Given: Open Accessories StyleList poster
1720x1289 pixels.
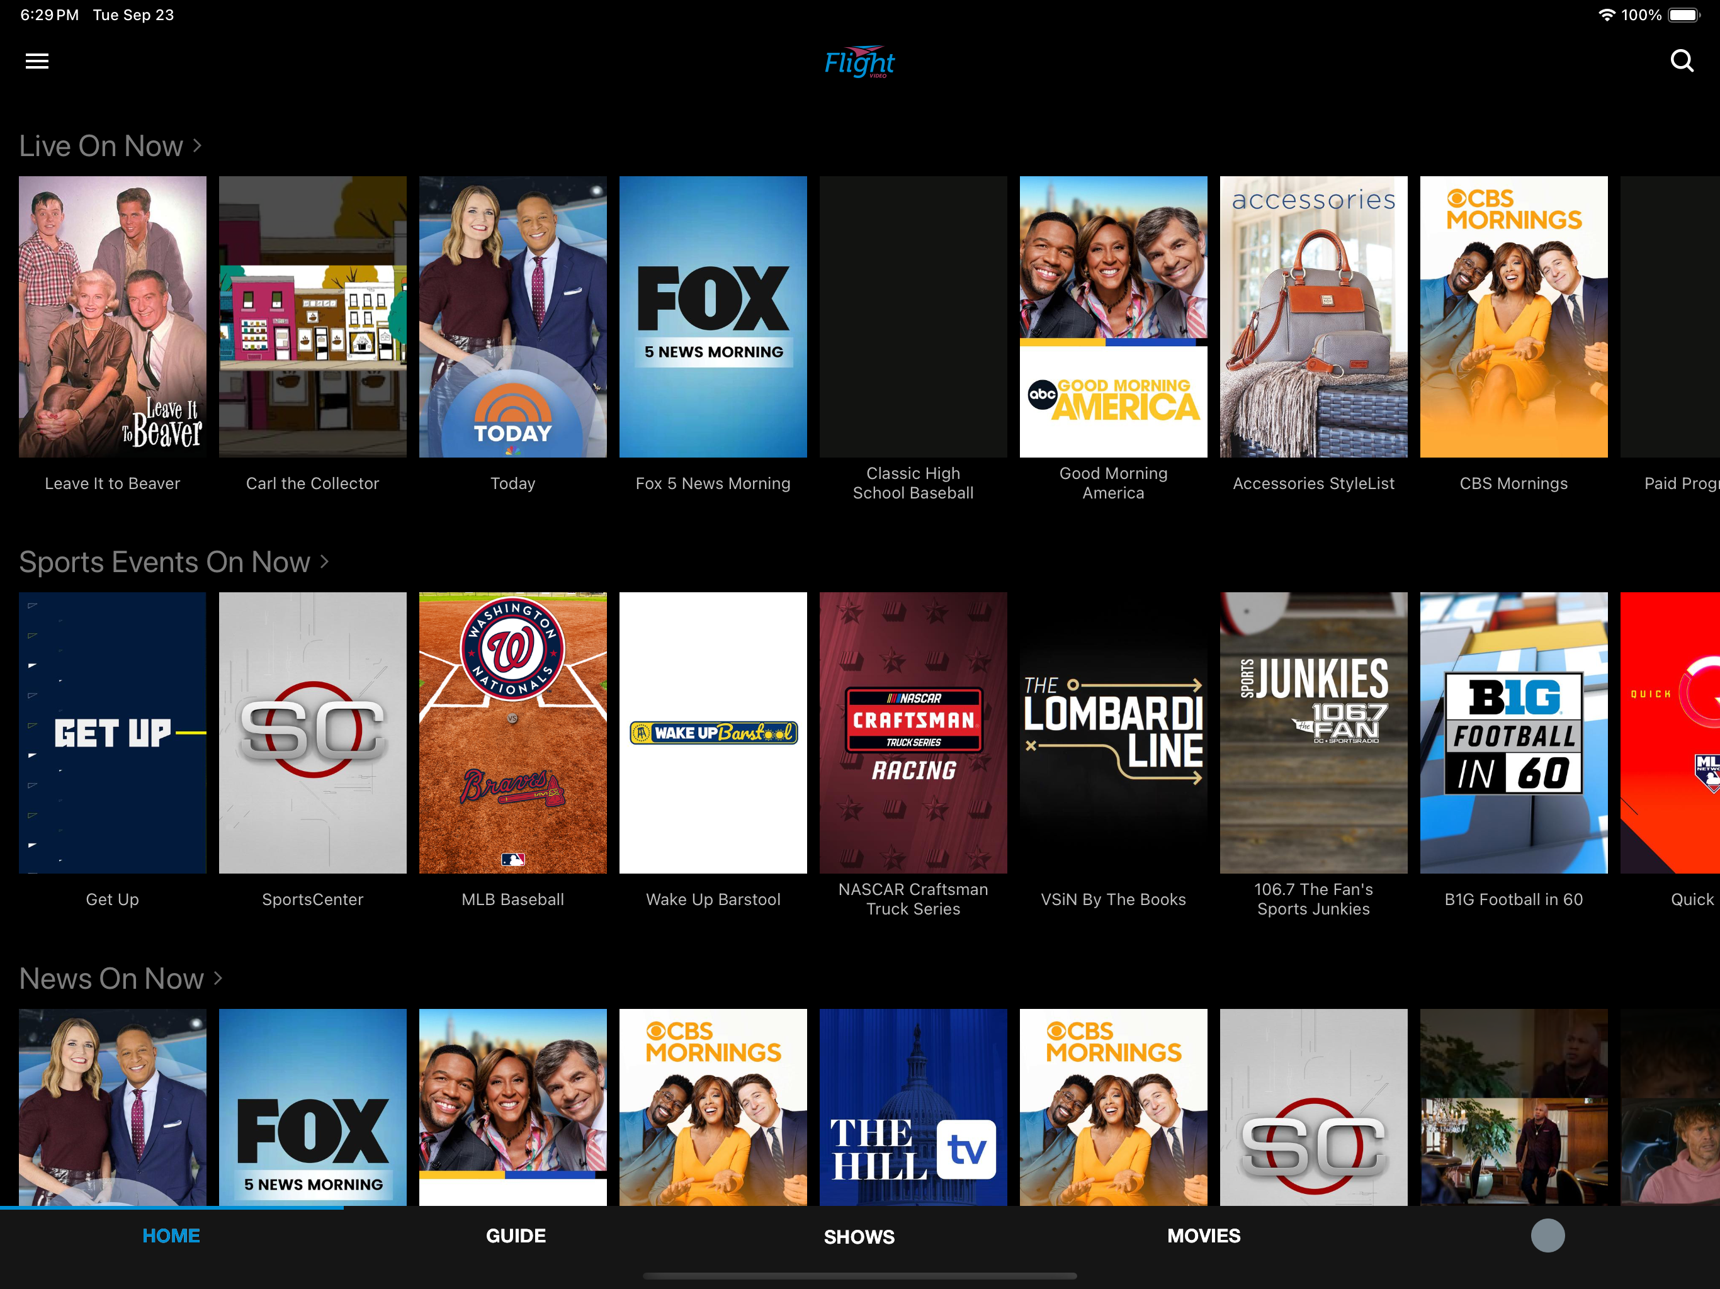Looking at the screenshot, I should point(1314,317).
